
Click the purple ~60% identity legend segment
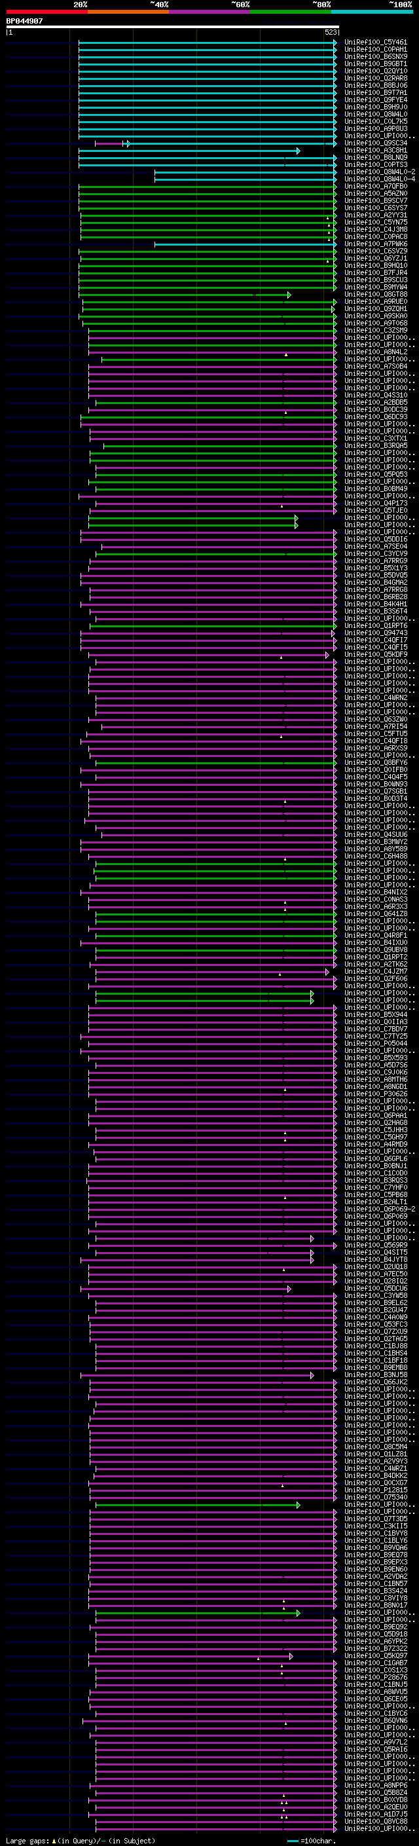[209, 12]
